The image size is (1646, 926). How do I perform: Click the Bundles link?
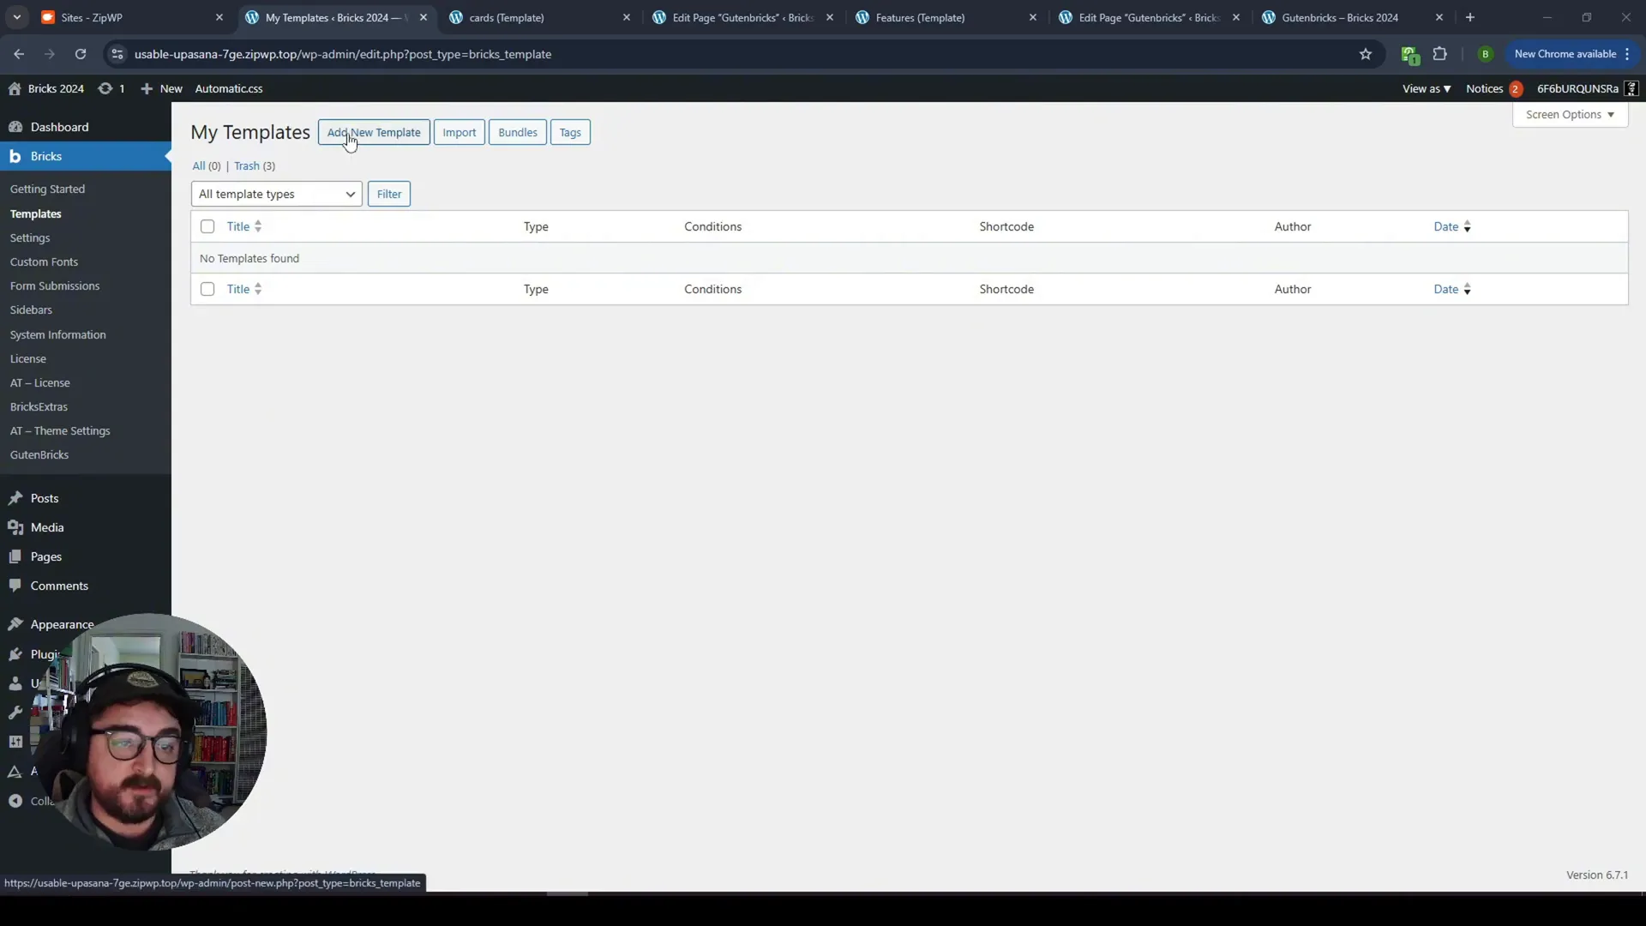point(518,132)
